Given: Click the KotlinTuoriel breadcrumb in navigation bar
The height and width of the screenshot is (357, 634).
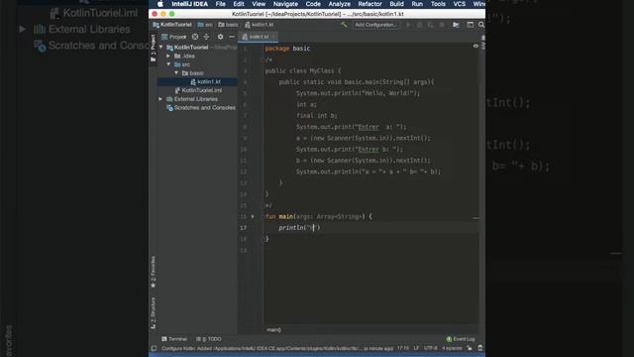Looking at the screenshot, I should (x=172, y=25).
